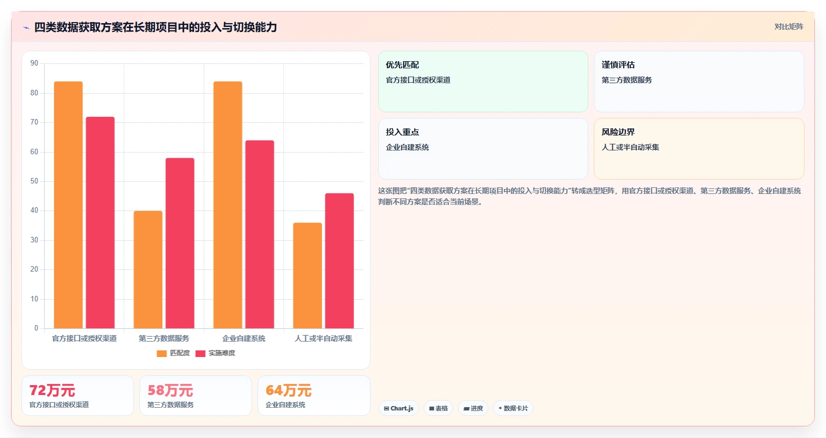Select the 58万元 stat card
The image size is (826, 438).
[196, 396]
